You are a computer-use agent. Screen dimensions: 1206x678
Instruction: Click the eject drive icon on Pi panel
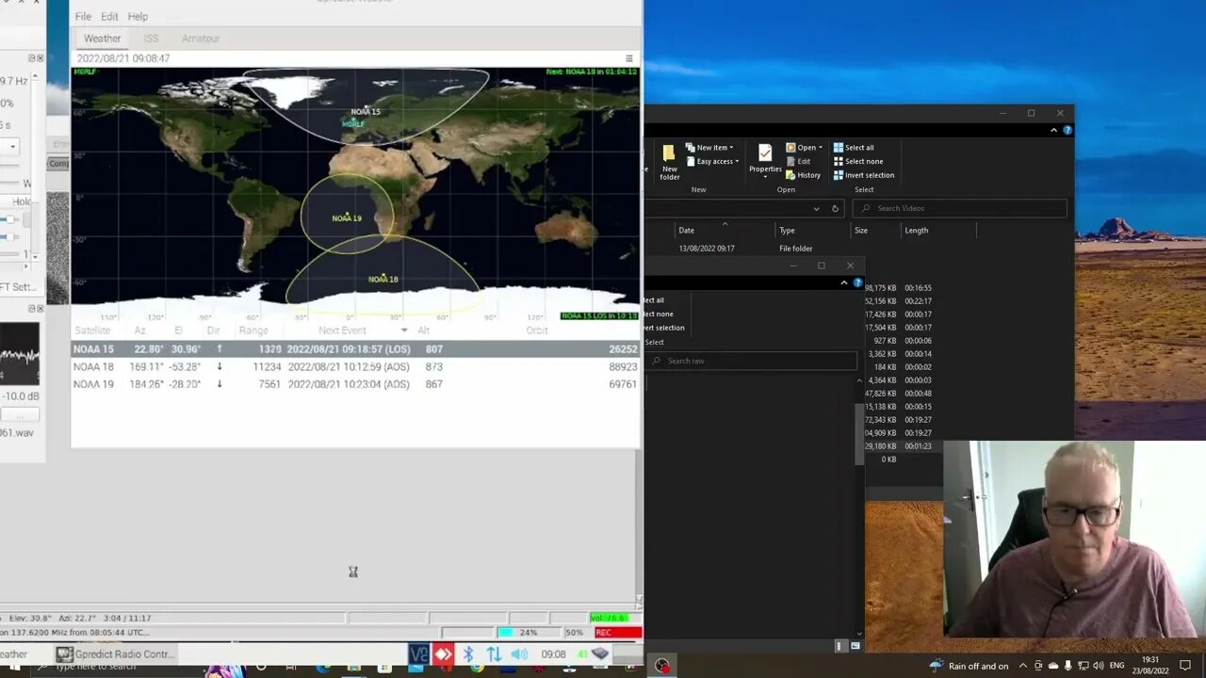tap(600, 654)
